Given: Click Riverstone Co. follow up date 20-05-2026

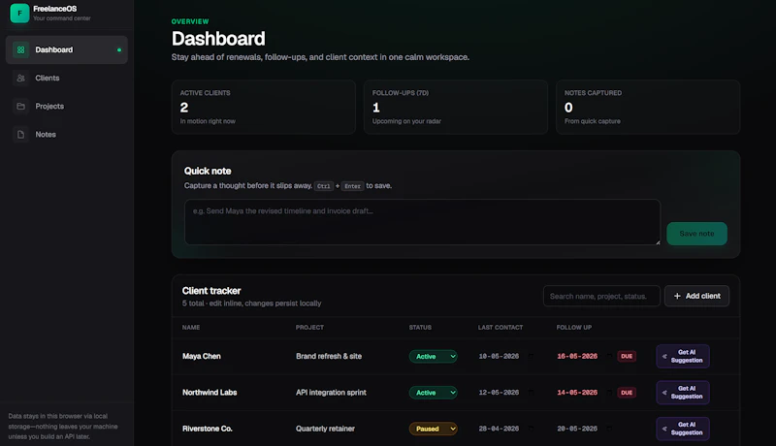Looking at the screenshot, I should coord(577,429).
